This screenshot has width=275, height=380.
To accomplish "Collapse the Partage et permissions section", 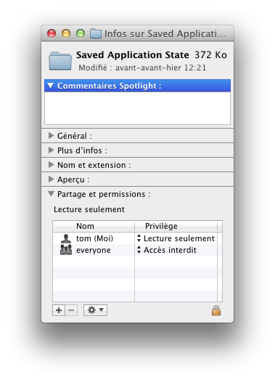I will [51, 194].
